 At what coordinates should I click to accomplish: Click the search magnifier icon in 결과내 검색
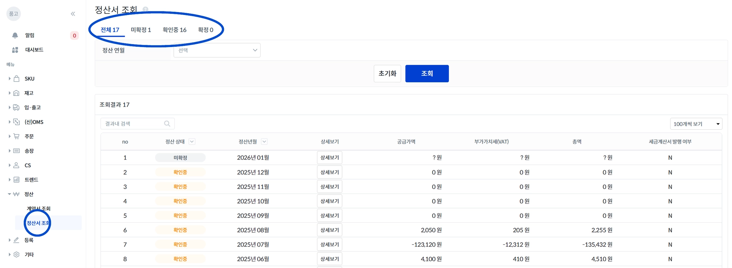click(167, 124)
